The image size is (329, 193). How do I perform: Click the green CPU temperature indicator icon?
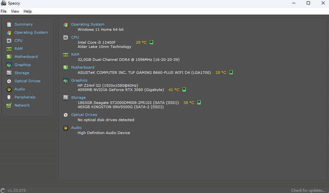[151, 42]
